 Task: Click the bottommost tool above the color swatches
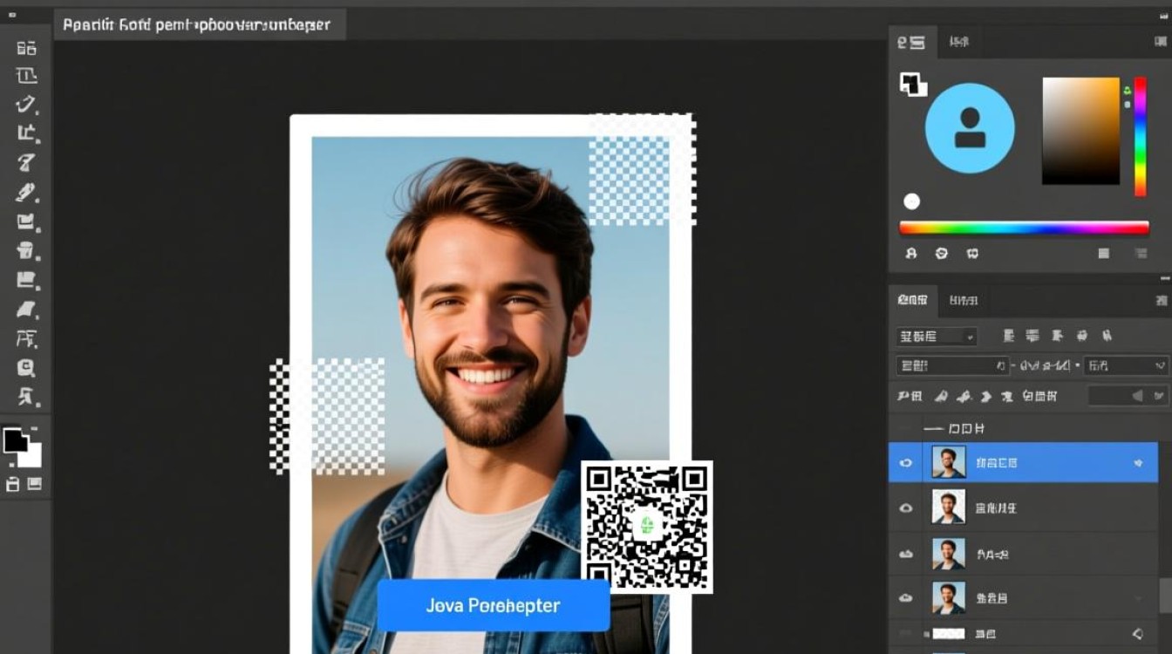[x=26, y=398]
